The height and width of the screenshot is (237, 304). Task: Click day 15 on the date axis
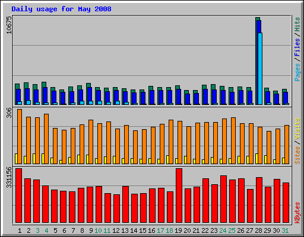tap(142, 230)
